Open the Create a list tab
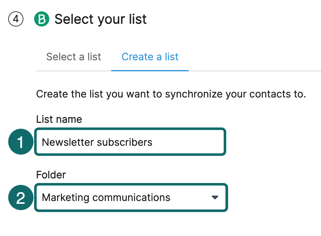Screen dimensions: 321x236 (150, 57)
